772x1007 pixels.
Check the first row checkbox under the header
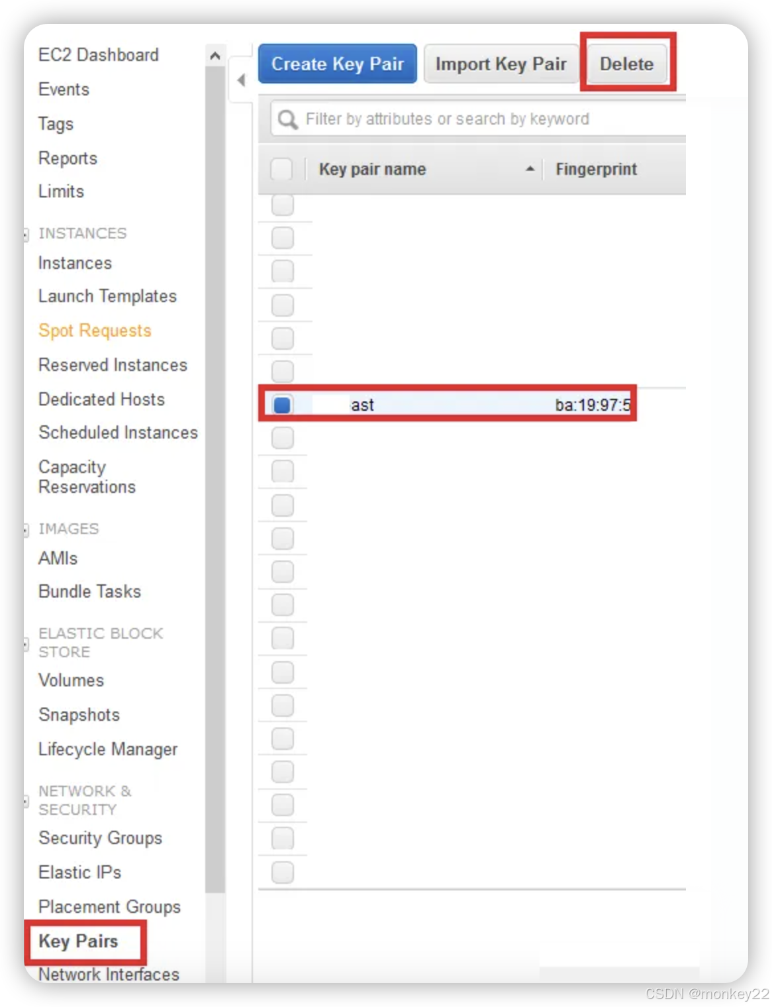coord(283,205)
